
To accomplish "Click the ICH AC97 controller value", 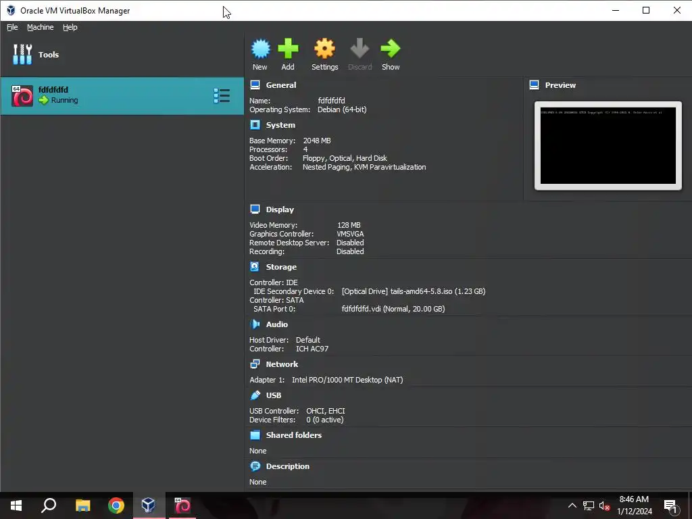I will click(312, 349).
